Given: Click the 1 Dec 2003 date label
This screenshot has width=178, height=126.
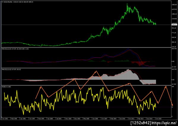Looking at the screenshot, I should (x=77, y=119).
